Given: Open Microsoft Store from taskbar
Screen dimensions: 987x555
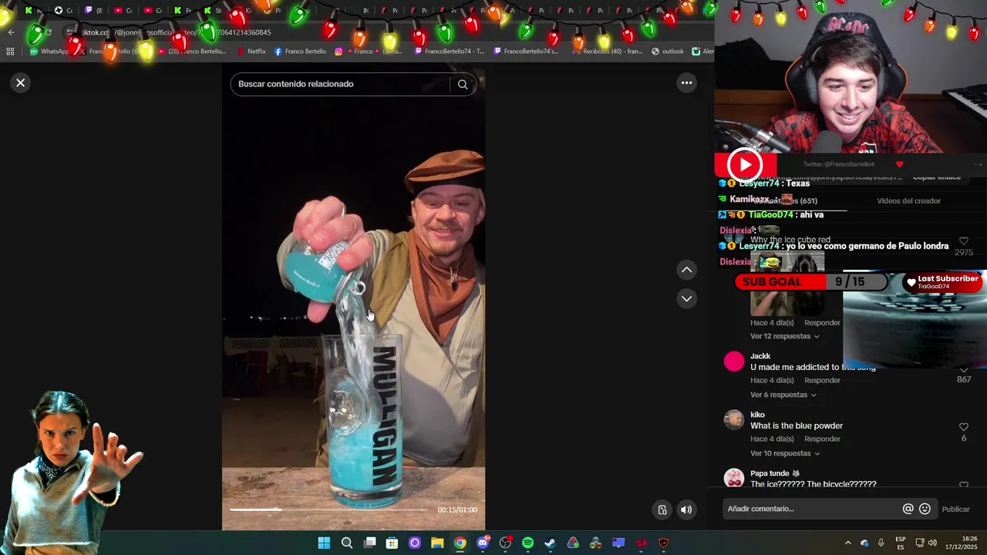Looking at the screenshot, I should (x=392, y=543).
